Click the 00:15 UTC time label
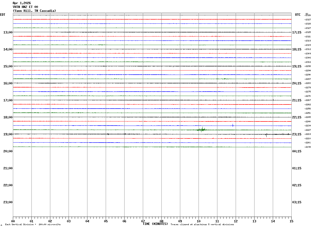This screenshot has height=228, width=312. [297, 151]
